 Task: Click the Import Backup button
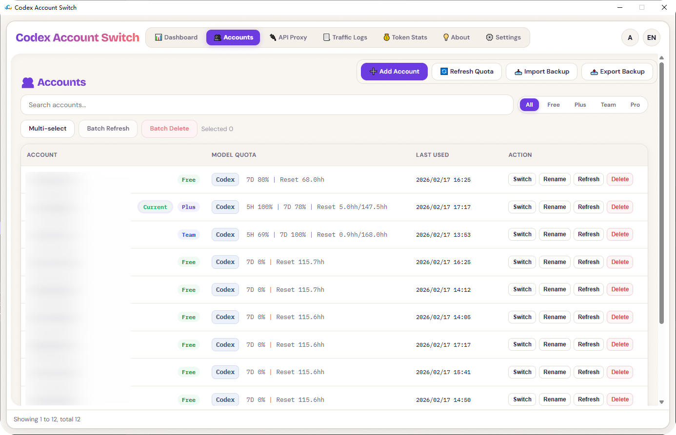[x=542, y=72]
